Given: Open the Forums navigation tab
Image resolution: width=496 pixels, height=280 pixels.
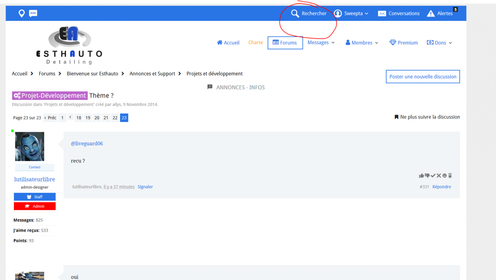Looking at the screenshot, I should point(285,43).
